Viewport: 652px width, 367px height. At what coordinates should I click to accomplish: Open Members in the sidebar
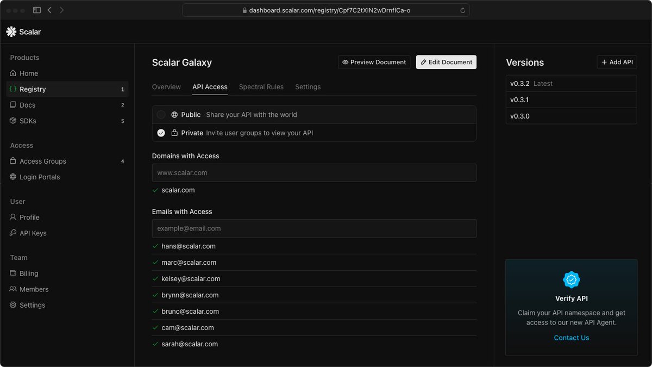point(67,289)
